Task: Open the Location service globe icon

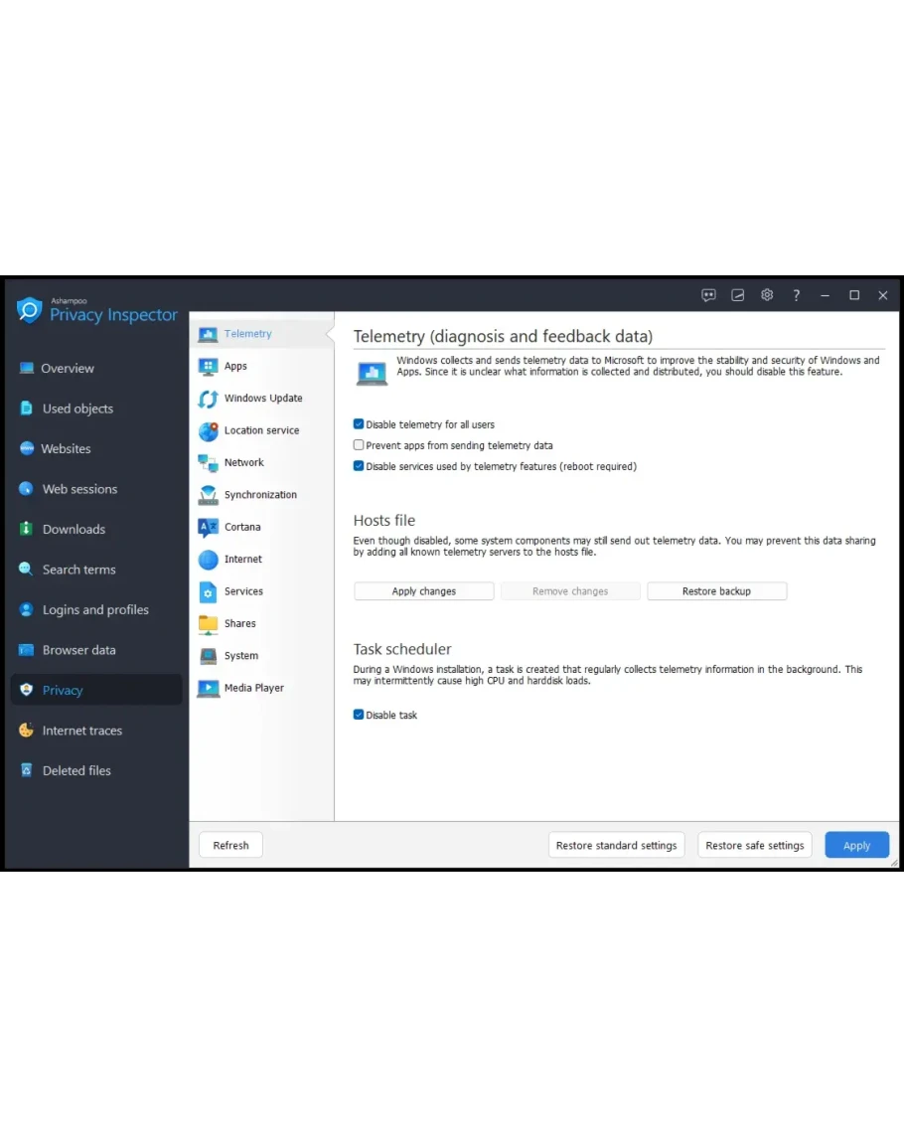Action: (x=208, y=431)
